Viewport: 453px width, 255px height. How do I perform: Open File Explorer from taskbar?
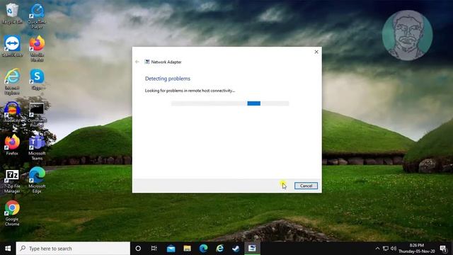[x=187, y=249]
